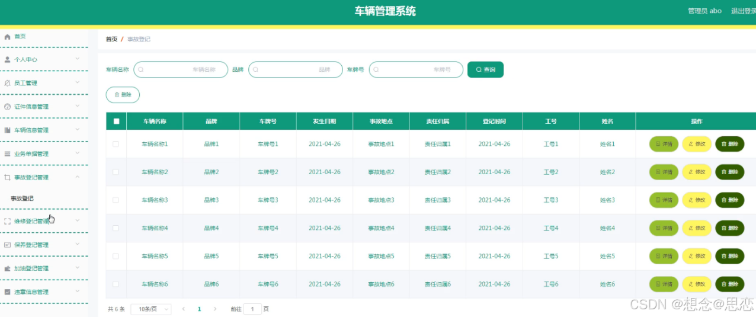Click 详情 button for 车辆名称4 row
756x317 pixels.
click(x=664, y=228)
